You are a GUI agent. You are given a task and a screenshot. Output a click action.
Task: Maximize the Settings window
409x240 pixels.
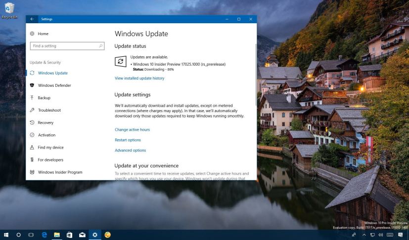[x=239, y=19]
